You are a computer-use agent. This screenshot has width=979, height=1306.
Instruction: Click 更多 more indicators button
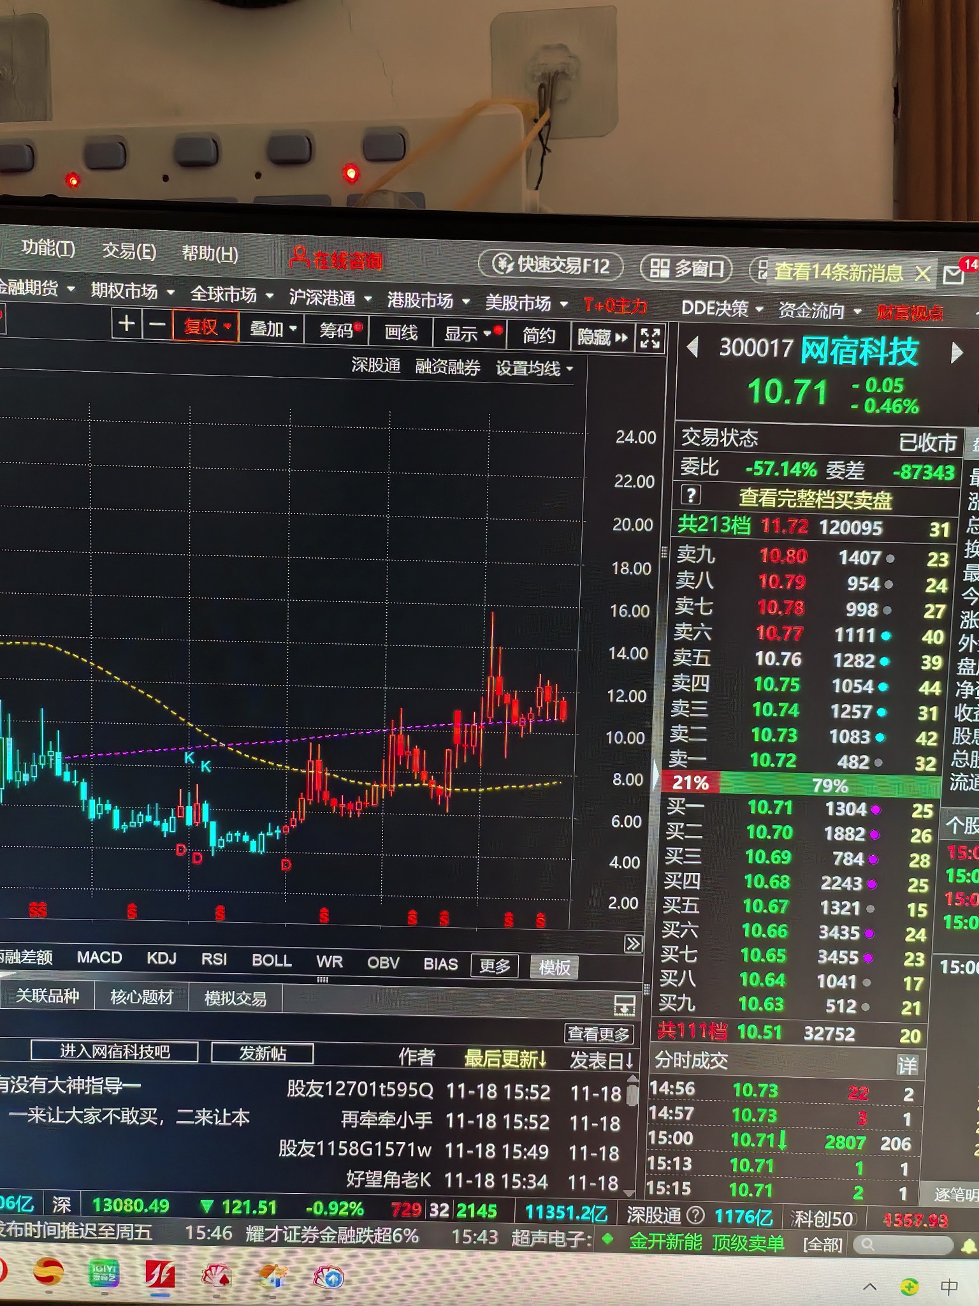click(x=495, y=966)
